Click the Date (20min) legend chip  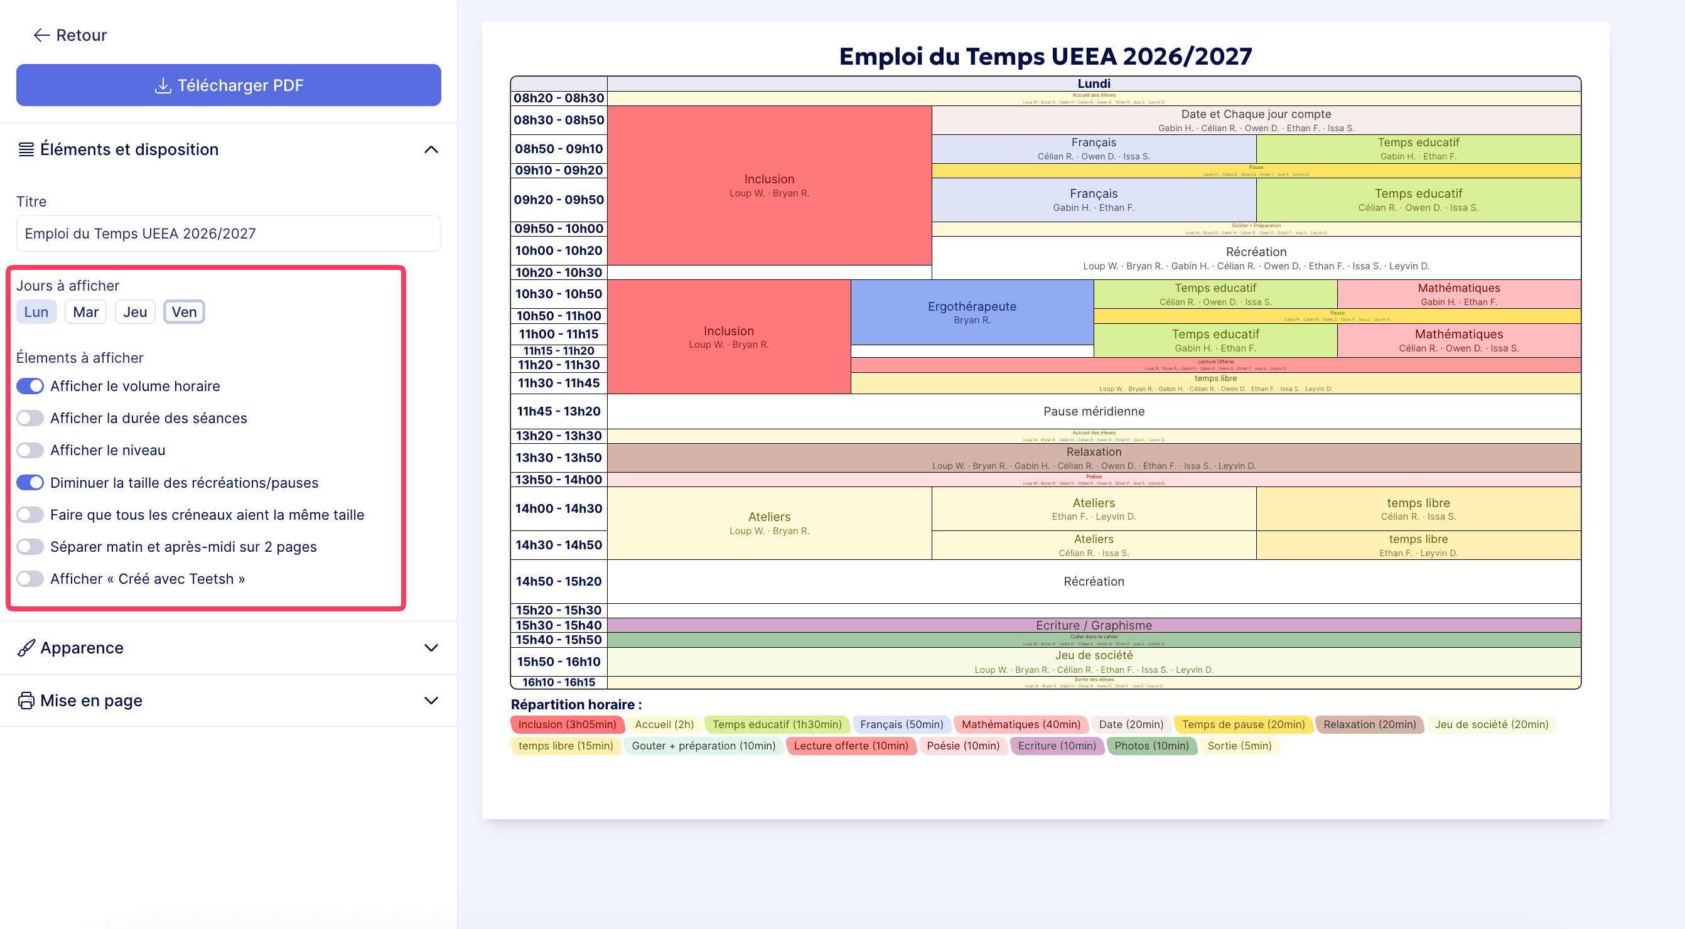click(x=1131, y=724)
